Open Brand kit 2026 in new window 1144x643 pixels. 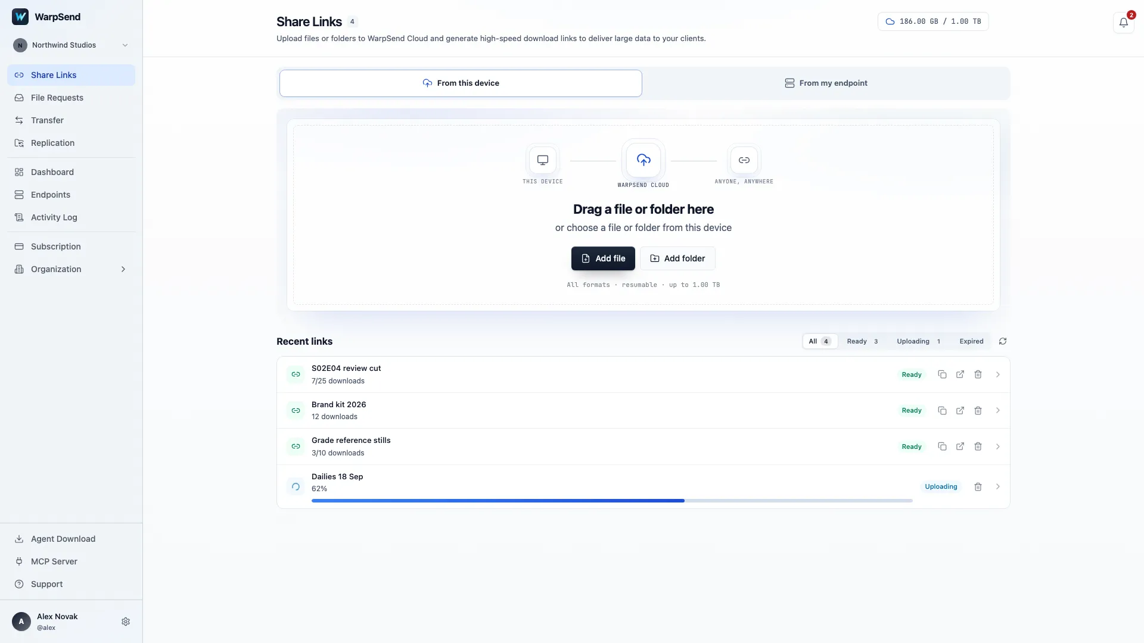pyautogui.click(x=960, y=411)
